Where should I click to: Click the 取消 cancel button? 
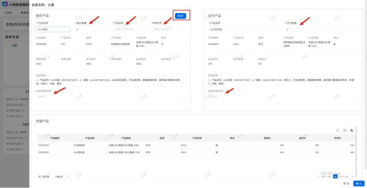tap(346, 183)
